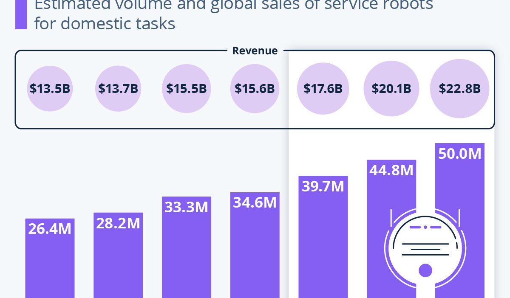Click the 33.3M bar label
Viewport: 510px width, 298px height.
click(x=187, y=207)
